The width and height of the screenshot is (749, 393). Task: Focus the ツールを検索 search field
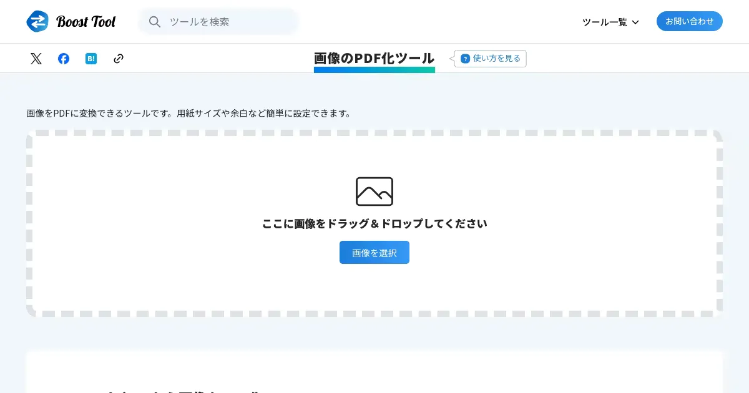218,22
